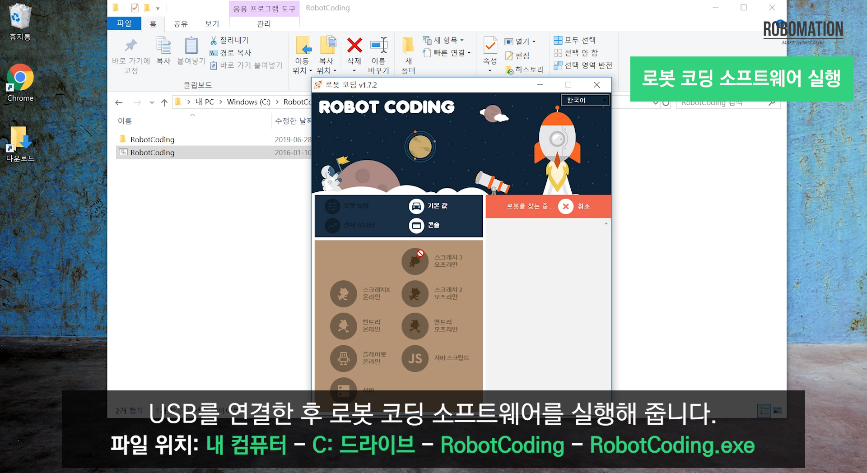Image resolution: width=867 pixels, height=473 pixels.
Task: Switch to the 홈 ribbon tab
Action: click(153, 23)
